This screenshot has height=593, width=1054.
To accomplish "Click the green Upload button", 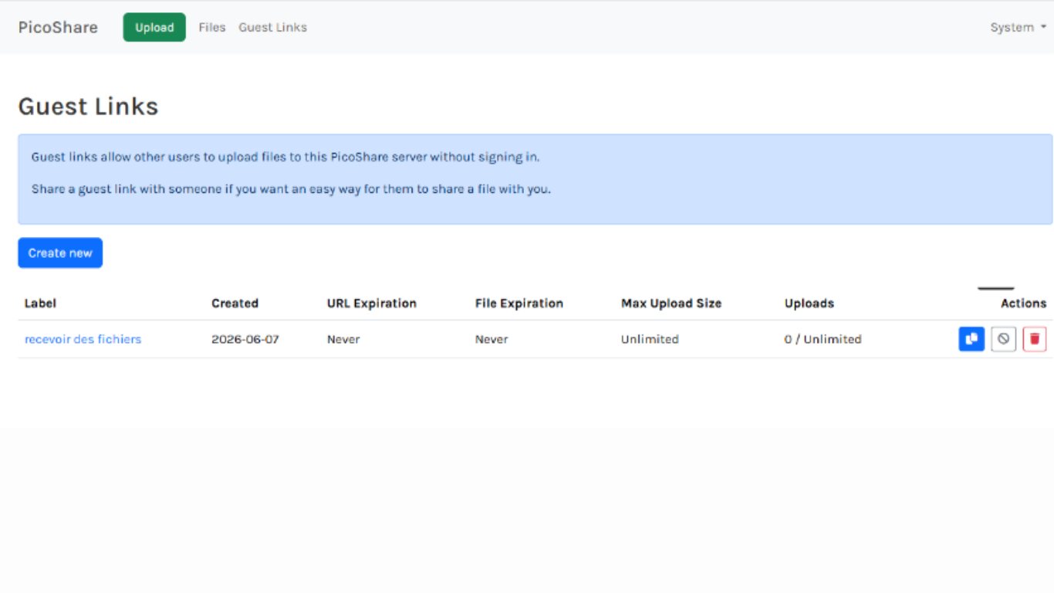I will coord(154,27).
